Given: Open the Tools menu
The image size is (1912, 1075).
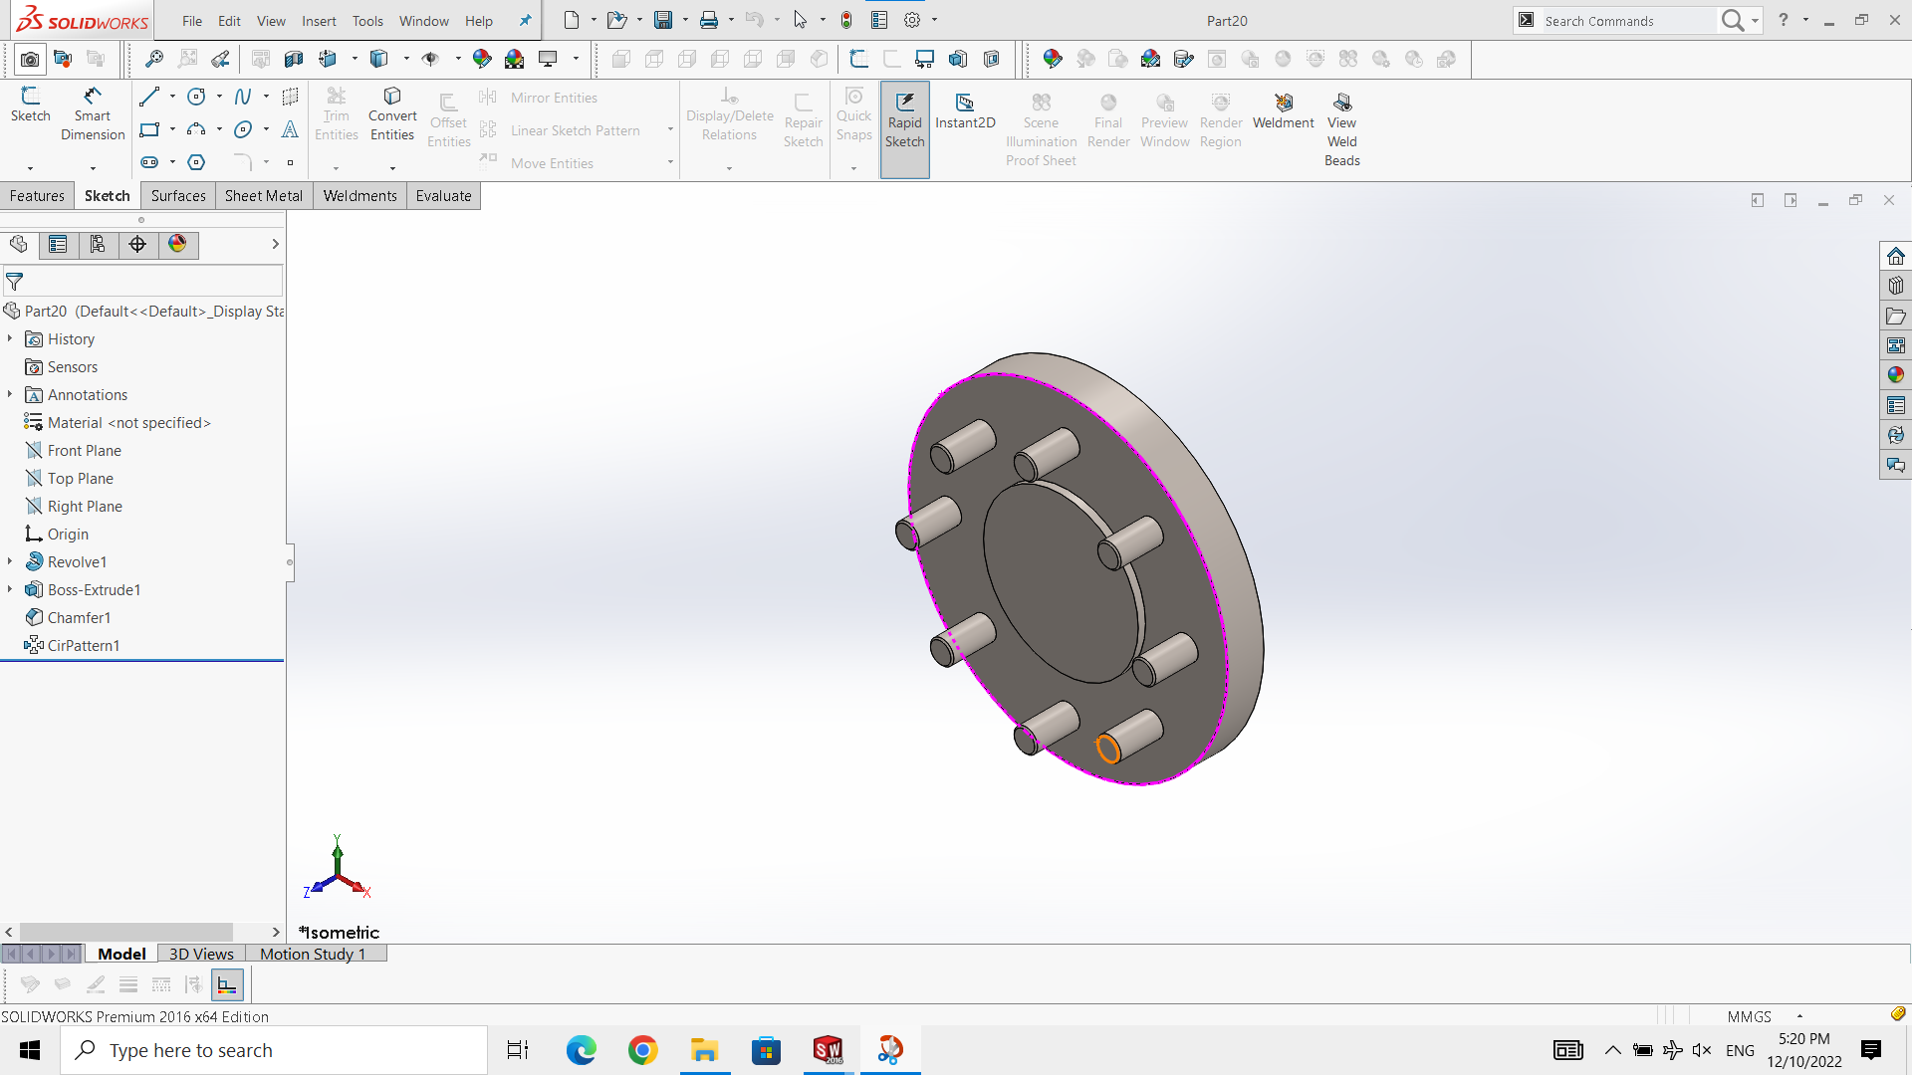Looking at the screenshot, I should click(367, 21).
